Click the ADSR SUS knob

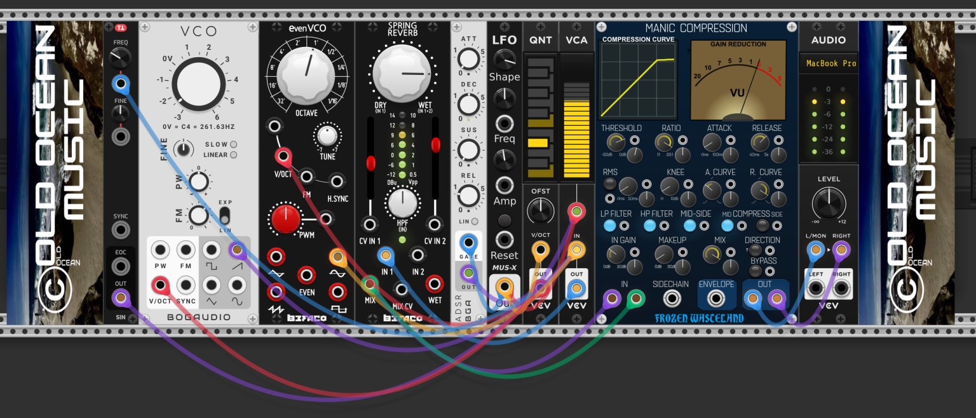[x=468, y=150]
